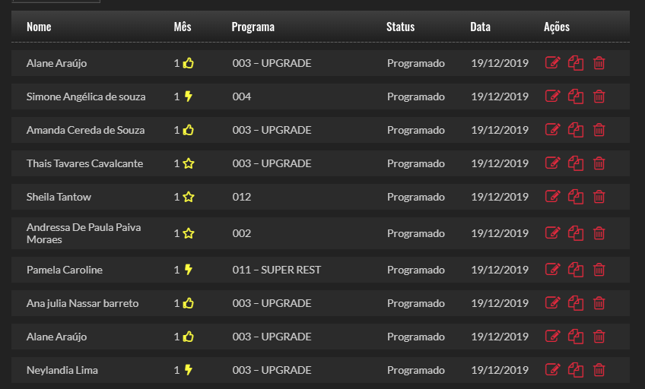The image size is (645, 389).
Task: Click the Status column header
Action: coord(400,27)
